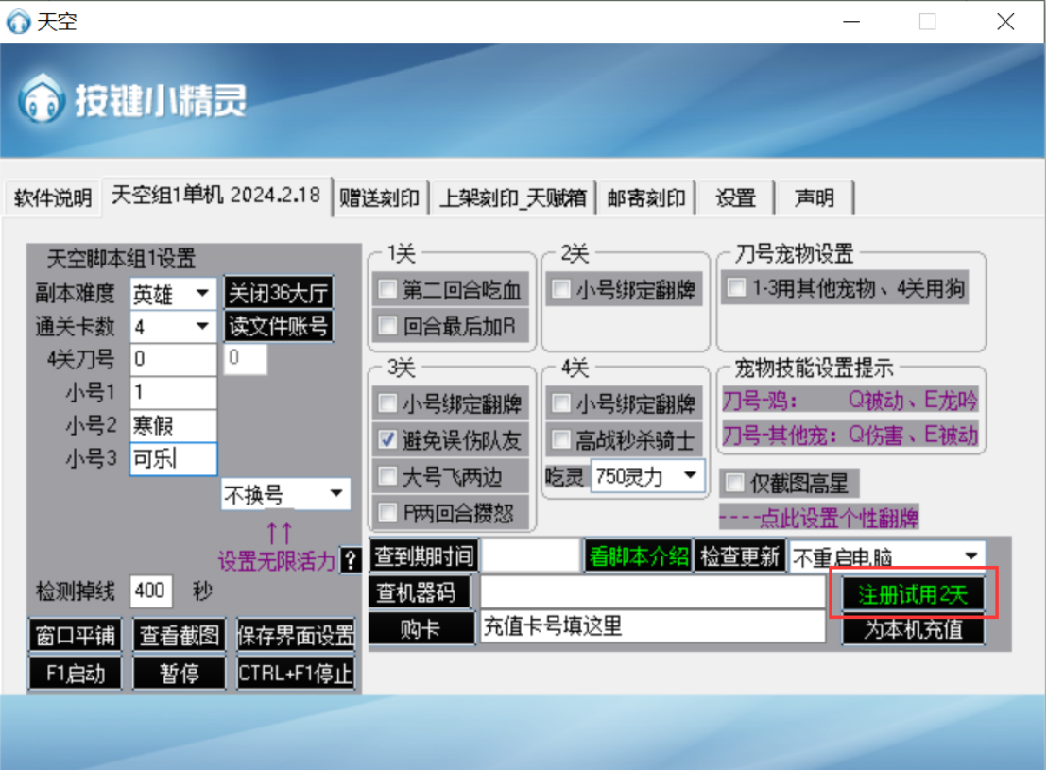This screenshot has height=770, width=1047.
Task: Switch to the 设置 tab
Action: click(735, 198)
